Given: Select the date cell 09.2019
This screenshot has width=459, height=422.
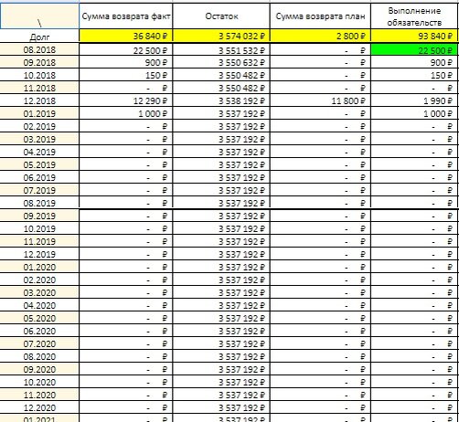Looking at the screenshot, I should [x=39, y=216].
